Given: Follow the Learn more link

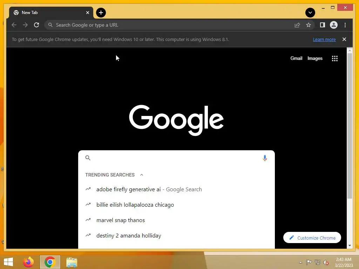Looking at the screenshot, I should pyautogui.click(x=324, y=39).
